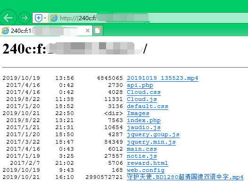This screenshot has width=248, height=185.
Task: Open the jquery.goup.js link
Action: (153, 134)
